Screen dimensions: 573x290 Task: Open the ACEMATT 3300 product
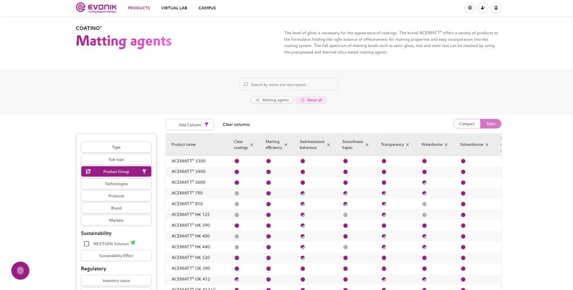[x=187, y=161]
